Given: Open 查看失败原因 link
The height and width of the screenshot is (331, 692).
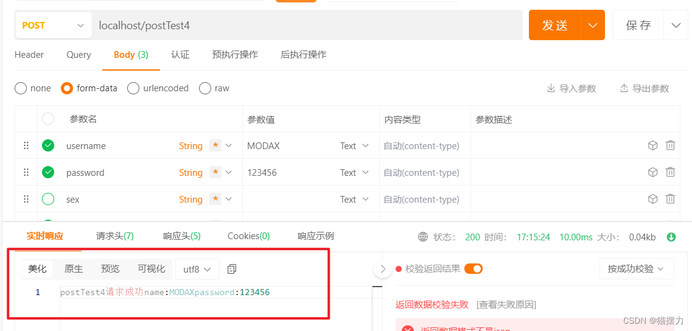Looking at the screenshot, I should tap(506, 304).
